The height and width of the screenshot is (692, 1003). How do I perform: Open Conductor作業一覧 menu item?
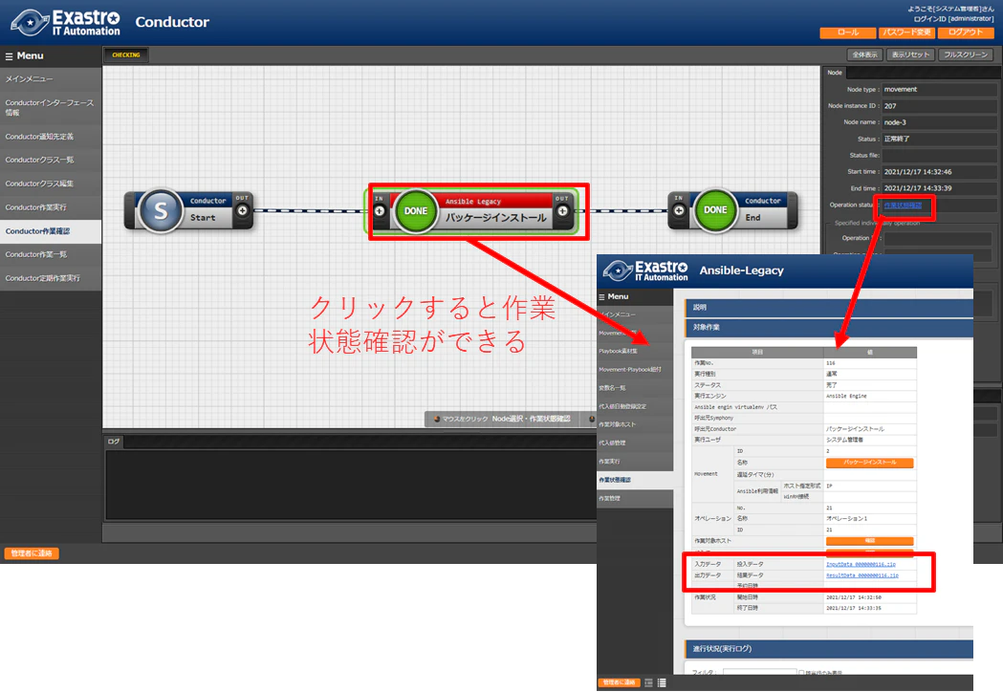coord(51,254)
